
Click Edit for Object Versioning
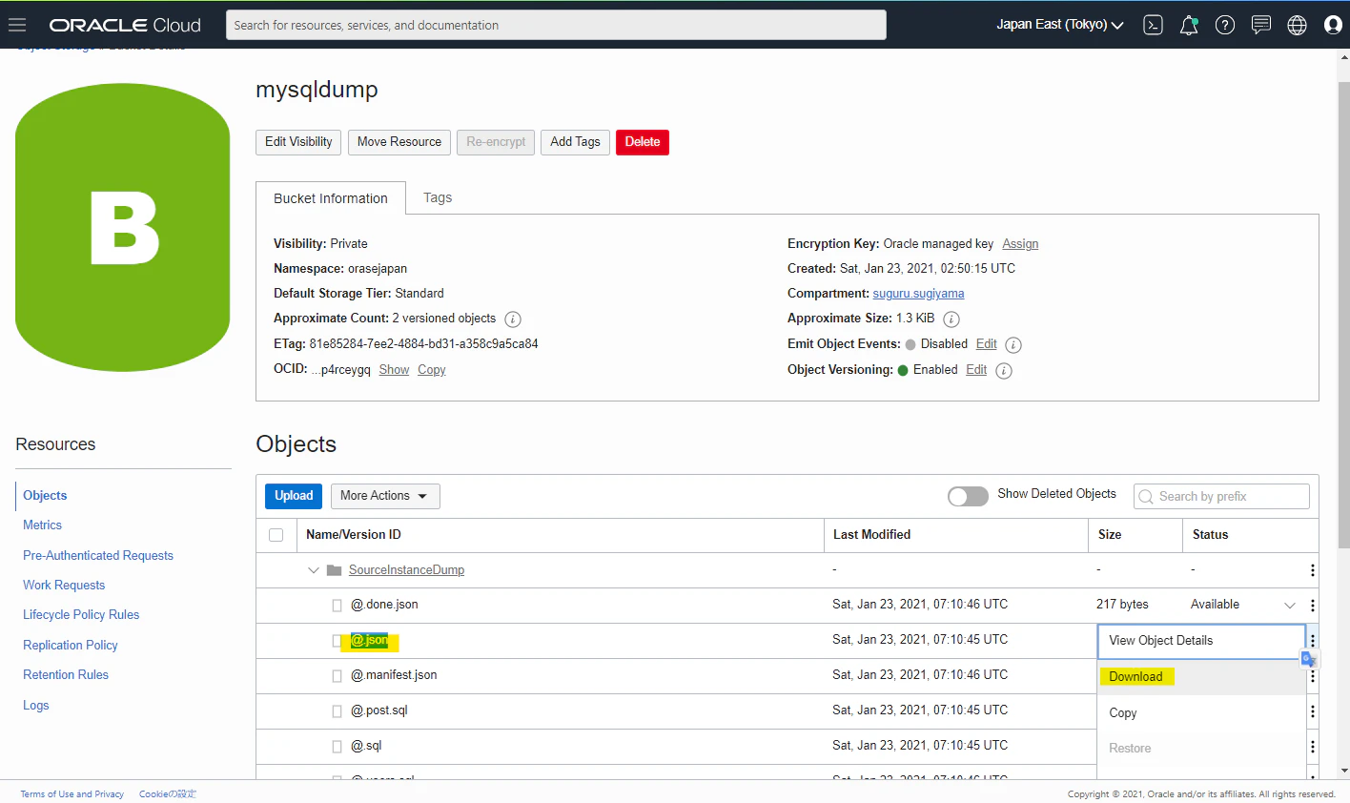click(976, 370)
